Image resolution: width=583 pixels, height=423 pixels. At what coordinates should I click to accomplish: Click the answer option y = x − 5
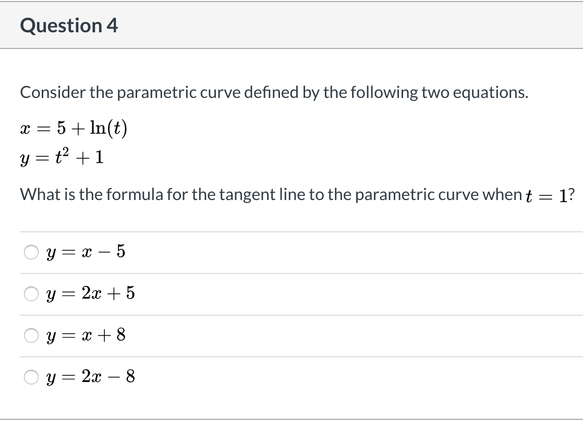(x=85, y=252)
